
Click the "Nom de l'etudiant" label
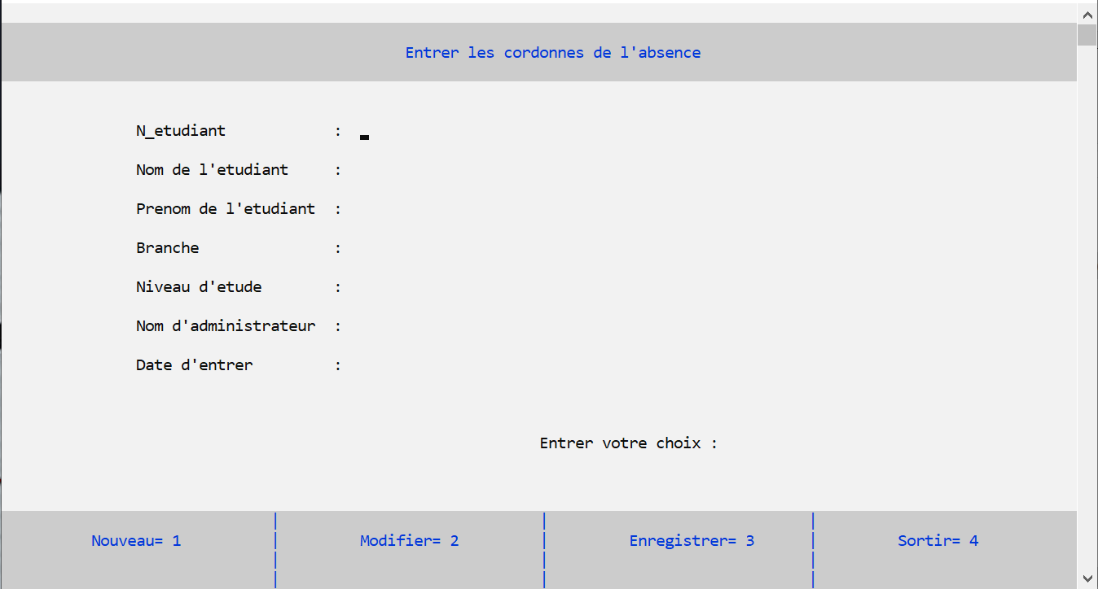tap(213, 170)
